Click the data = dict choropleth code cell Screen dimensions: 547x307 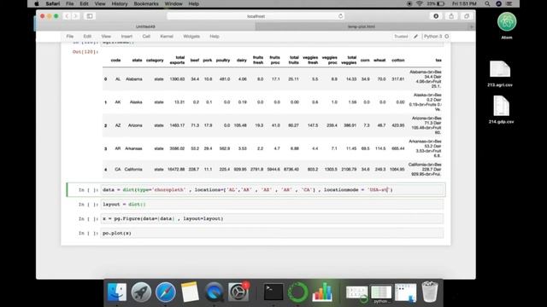(272, 189)
